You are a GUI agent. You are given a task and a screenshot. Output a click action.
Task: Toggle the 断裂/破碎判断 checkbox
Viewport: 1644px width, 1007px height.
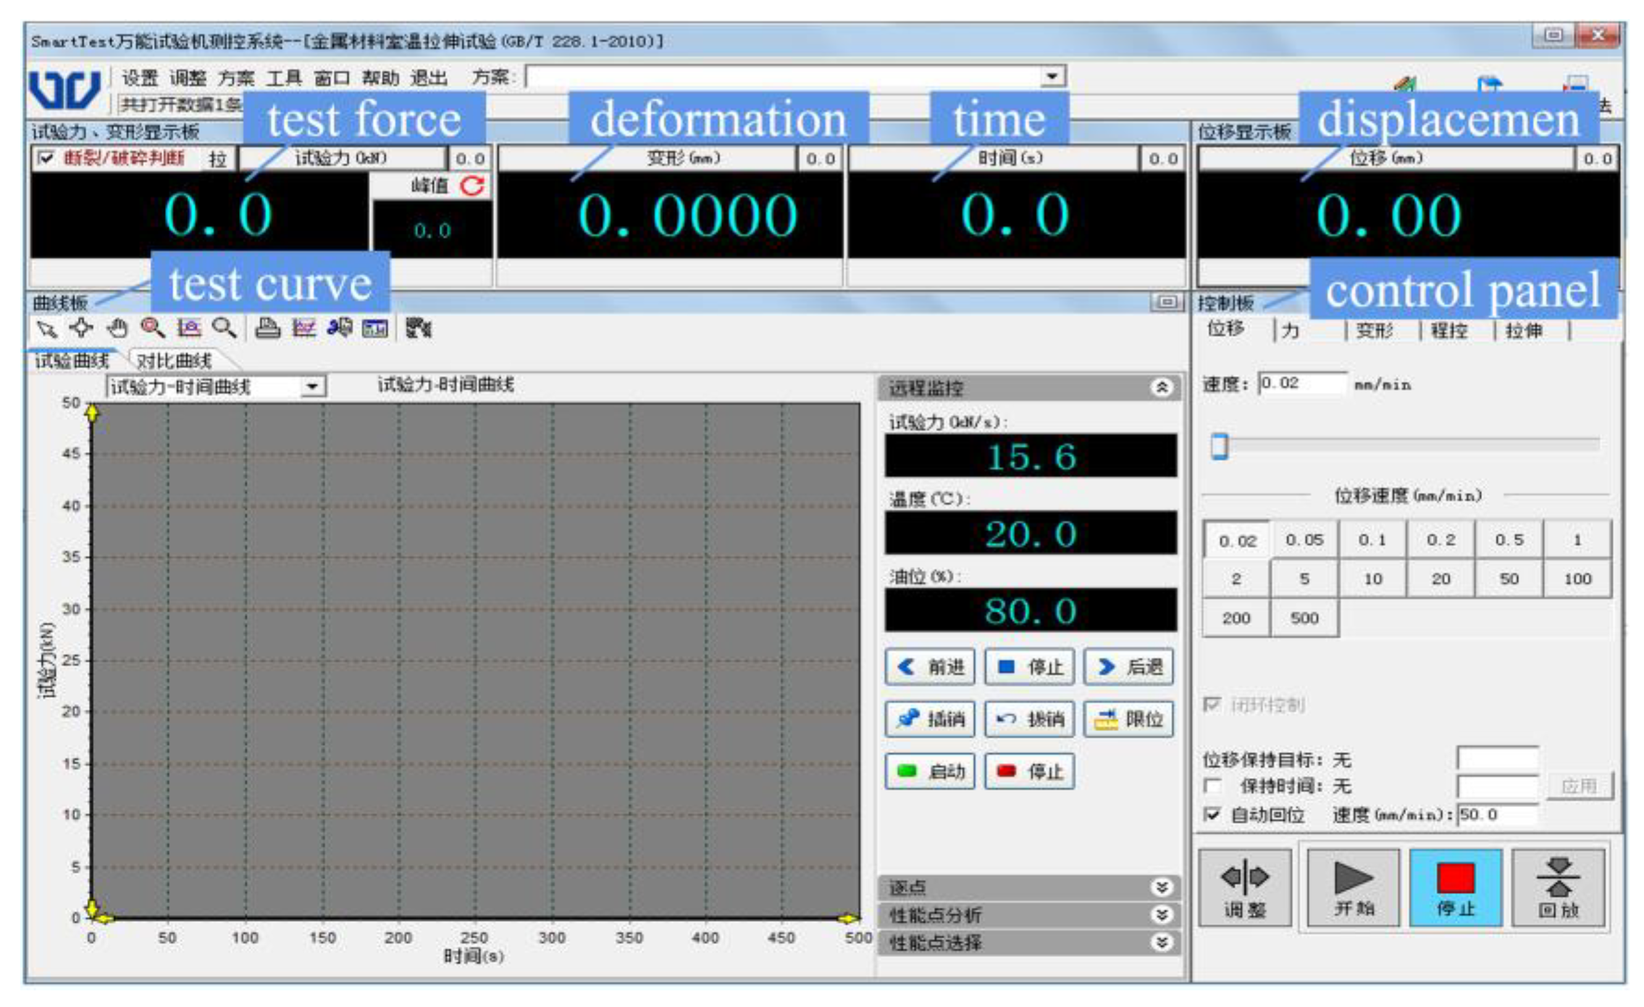tap(46, 158)
